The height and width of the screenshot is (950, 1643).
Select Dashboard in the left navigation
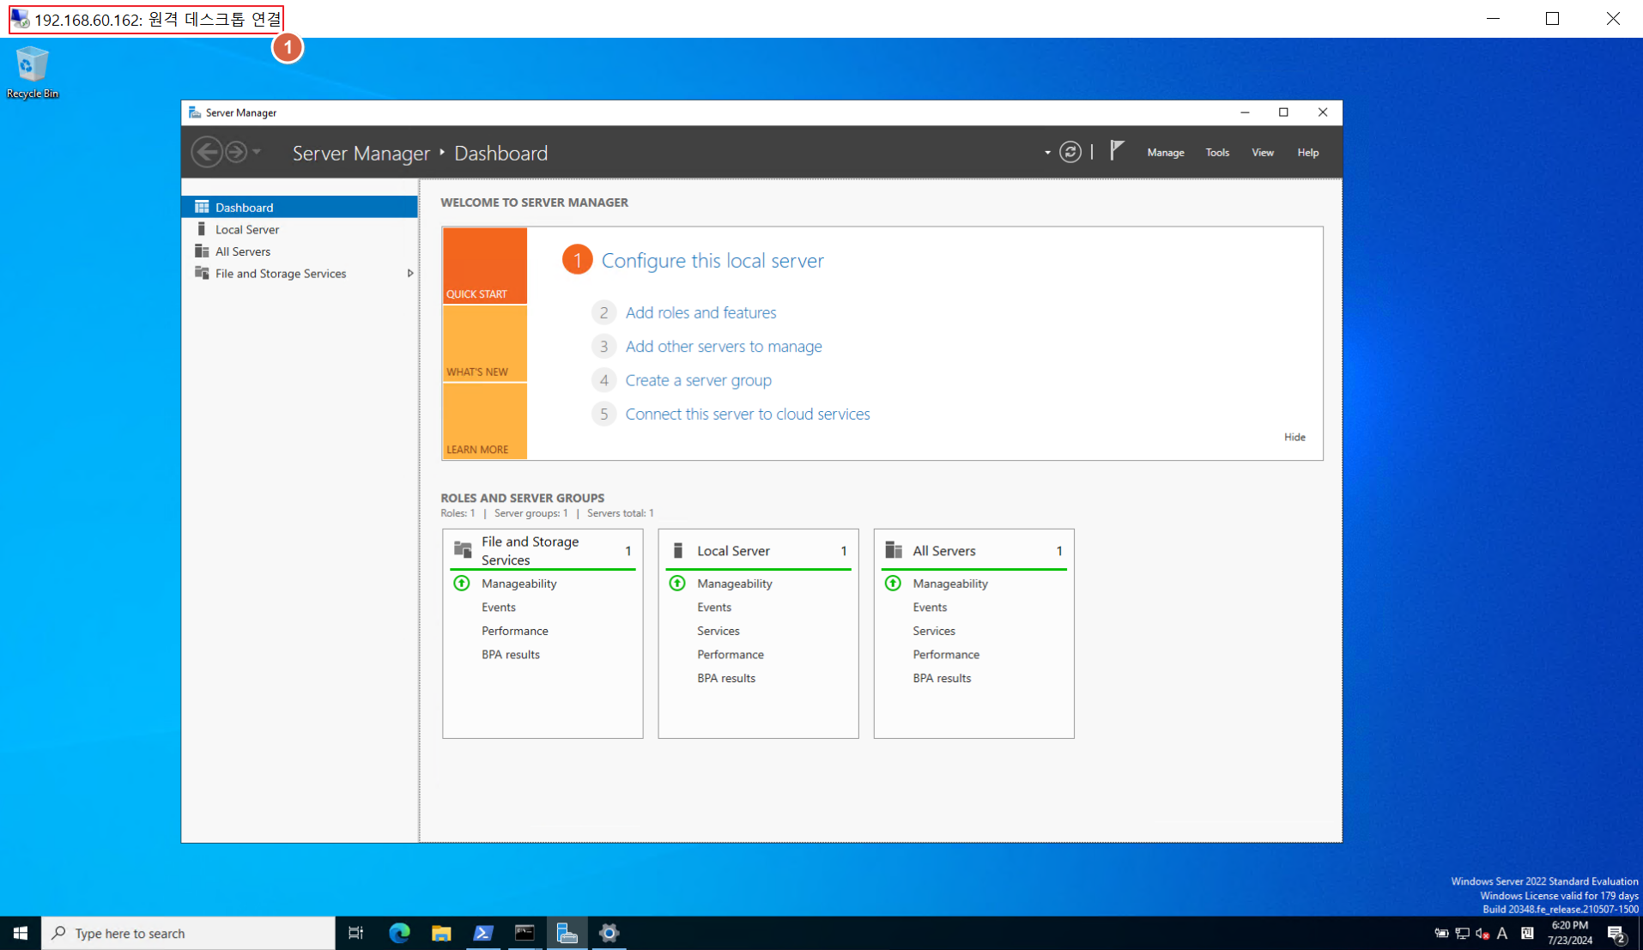point(300,207)
